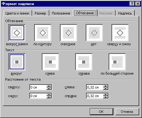Decrease the 'справа' distance with down arrow
The image size is (142, 118).
[x=106, y=97]
